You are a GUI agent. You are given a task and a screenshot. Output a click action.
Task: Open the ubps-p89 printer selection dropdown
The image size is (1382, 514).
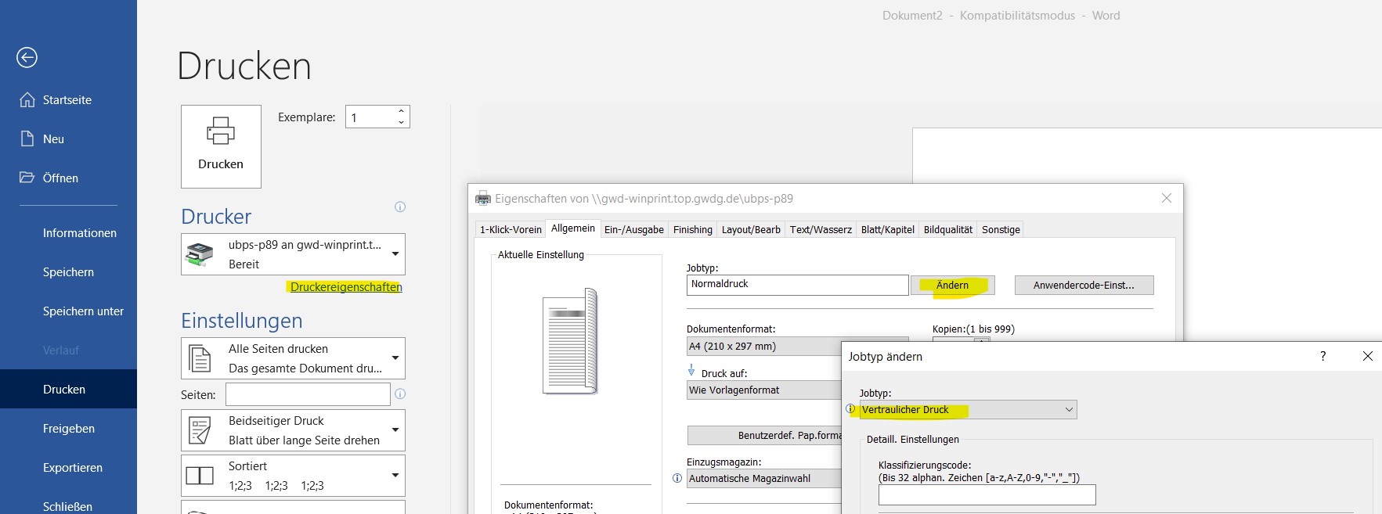(x=293, y=254)
